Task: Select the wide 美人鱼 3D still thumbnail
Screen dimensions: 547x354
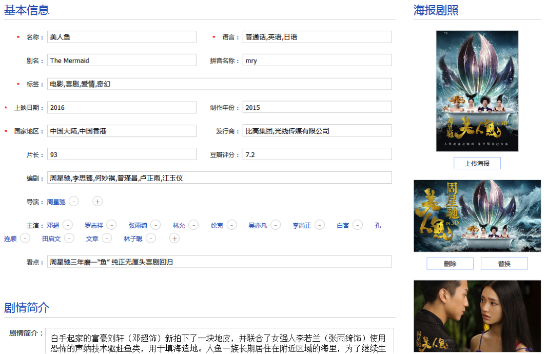Action: coord(477,216)
